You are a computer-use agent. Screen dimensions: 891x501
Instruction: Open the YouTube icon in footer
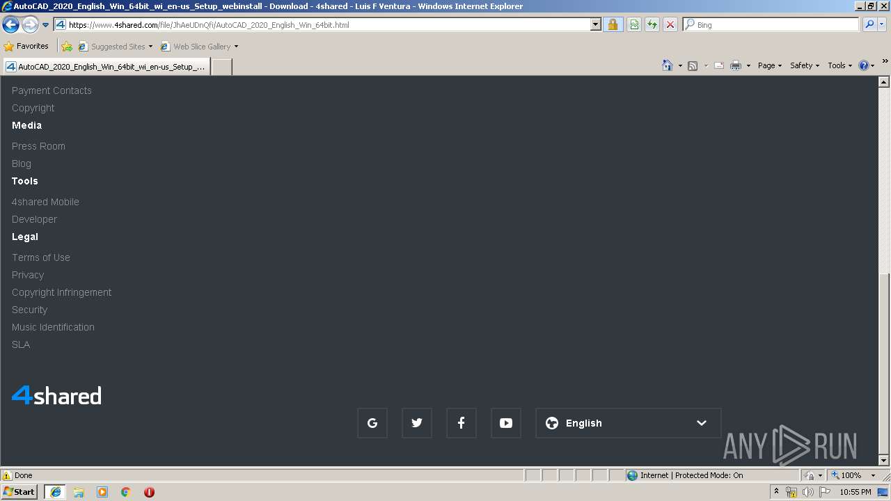tap(506, 423)
